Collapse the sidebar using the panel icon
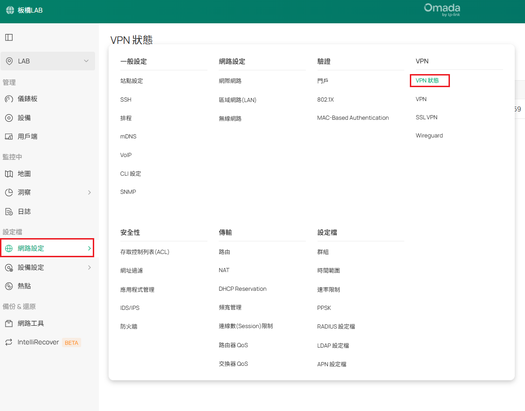This screenshot has width=525, height=411. (9, 37)
